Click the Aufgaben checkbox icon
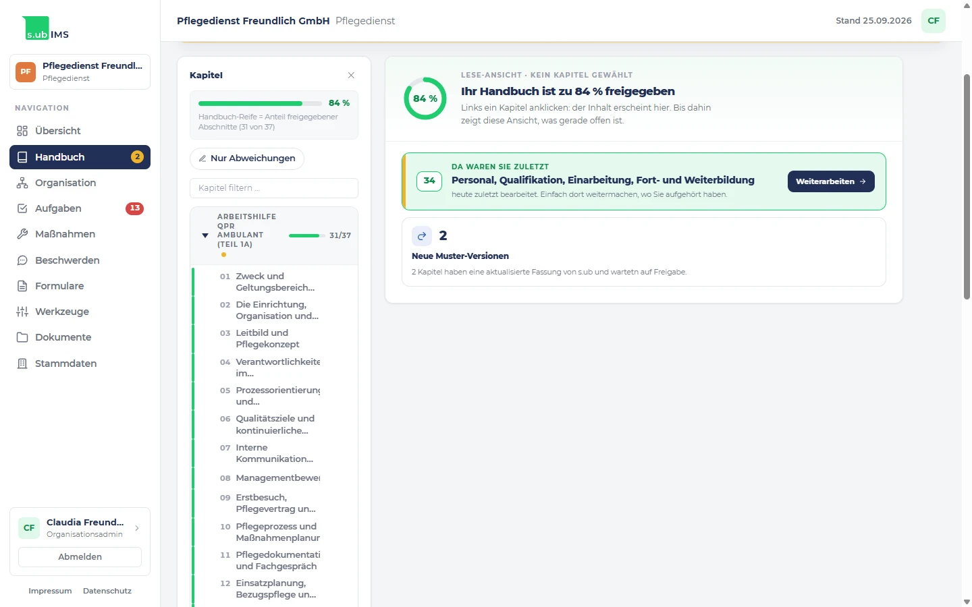The width and height of the screenshot is (972, 607). click(22, 208)
